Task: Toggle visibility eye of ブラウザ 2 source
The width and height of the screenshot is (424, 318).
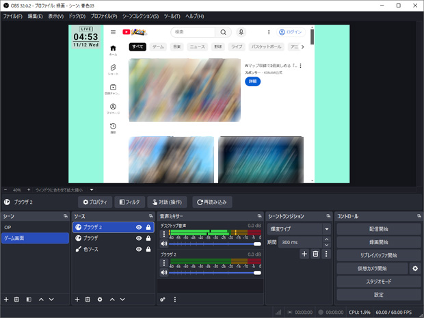Action: (x=139, y=227)
